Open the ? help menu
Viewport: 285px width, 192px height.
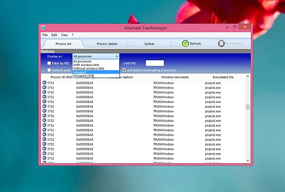72,35
